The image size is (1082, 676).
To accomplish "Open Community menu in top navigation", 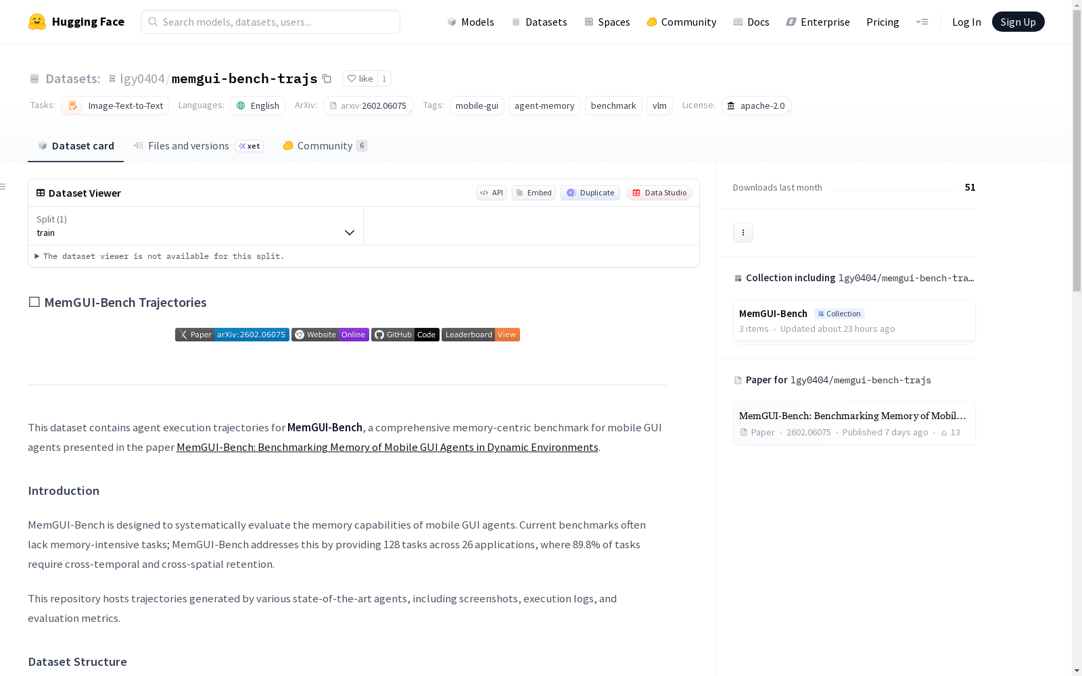I will point(682,22).
